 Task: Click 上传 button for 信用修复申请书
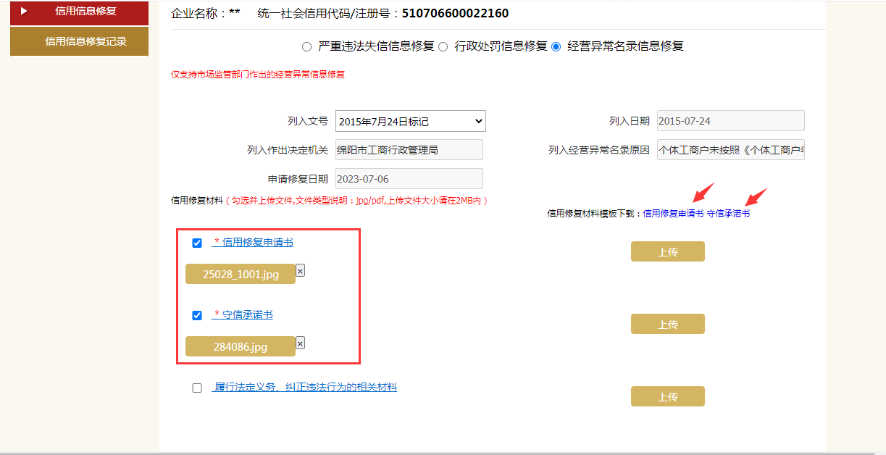click(x=667, y=251)
